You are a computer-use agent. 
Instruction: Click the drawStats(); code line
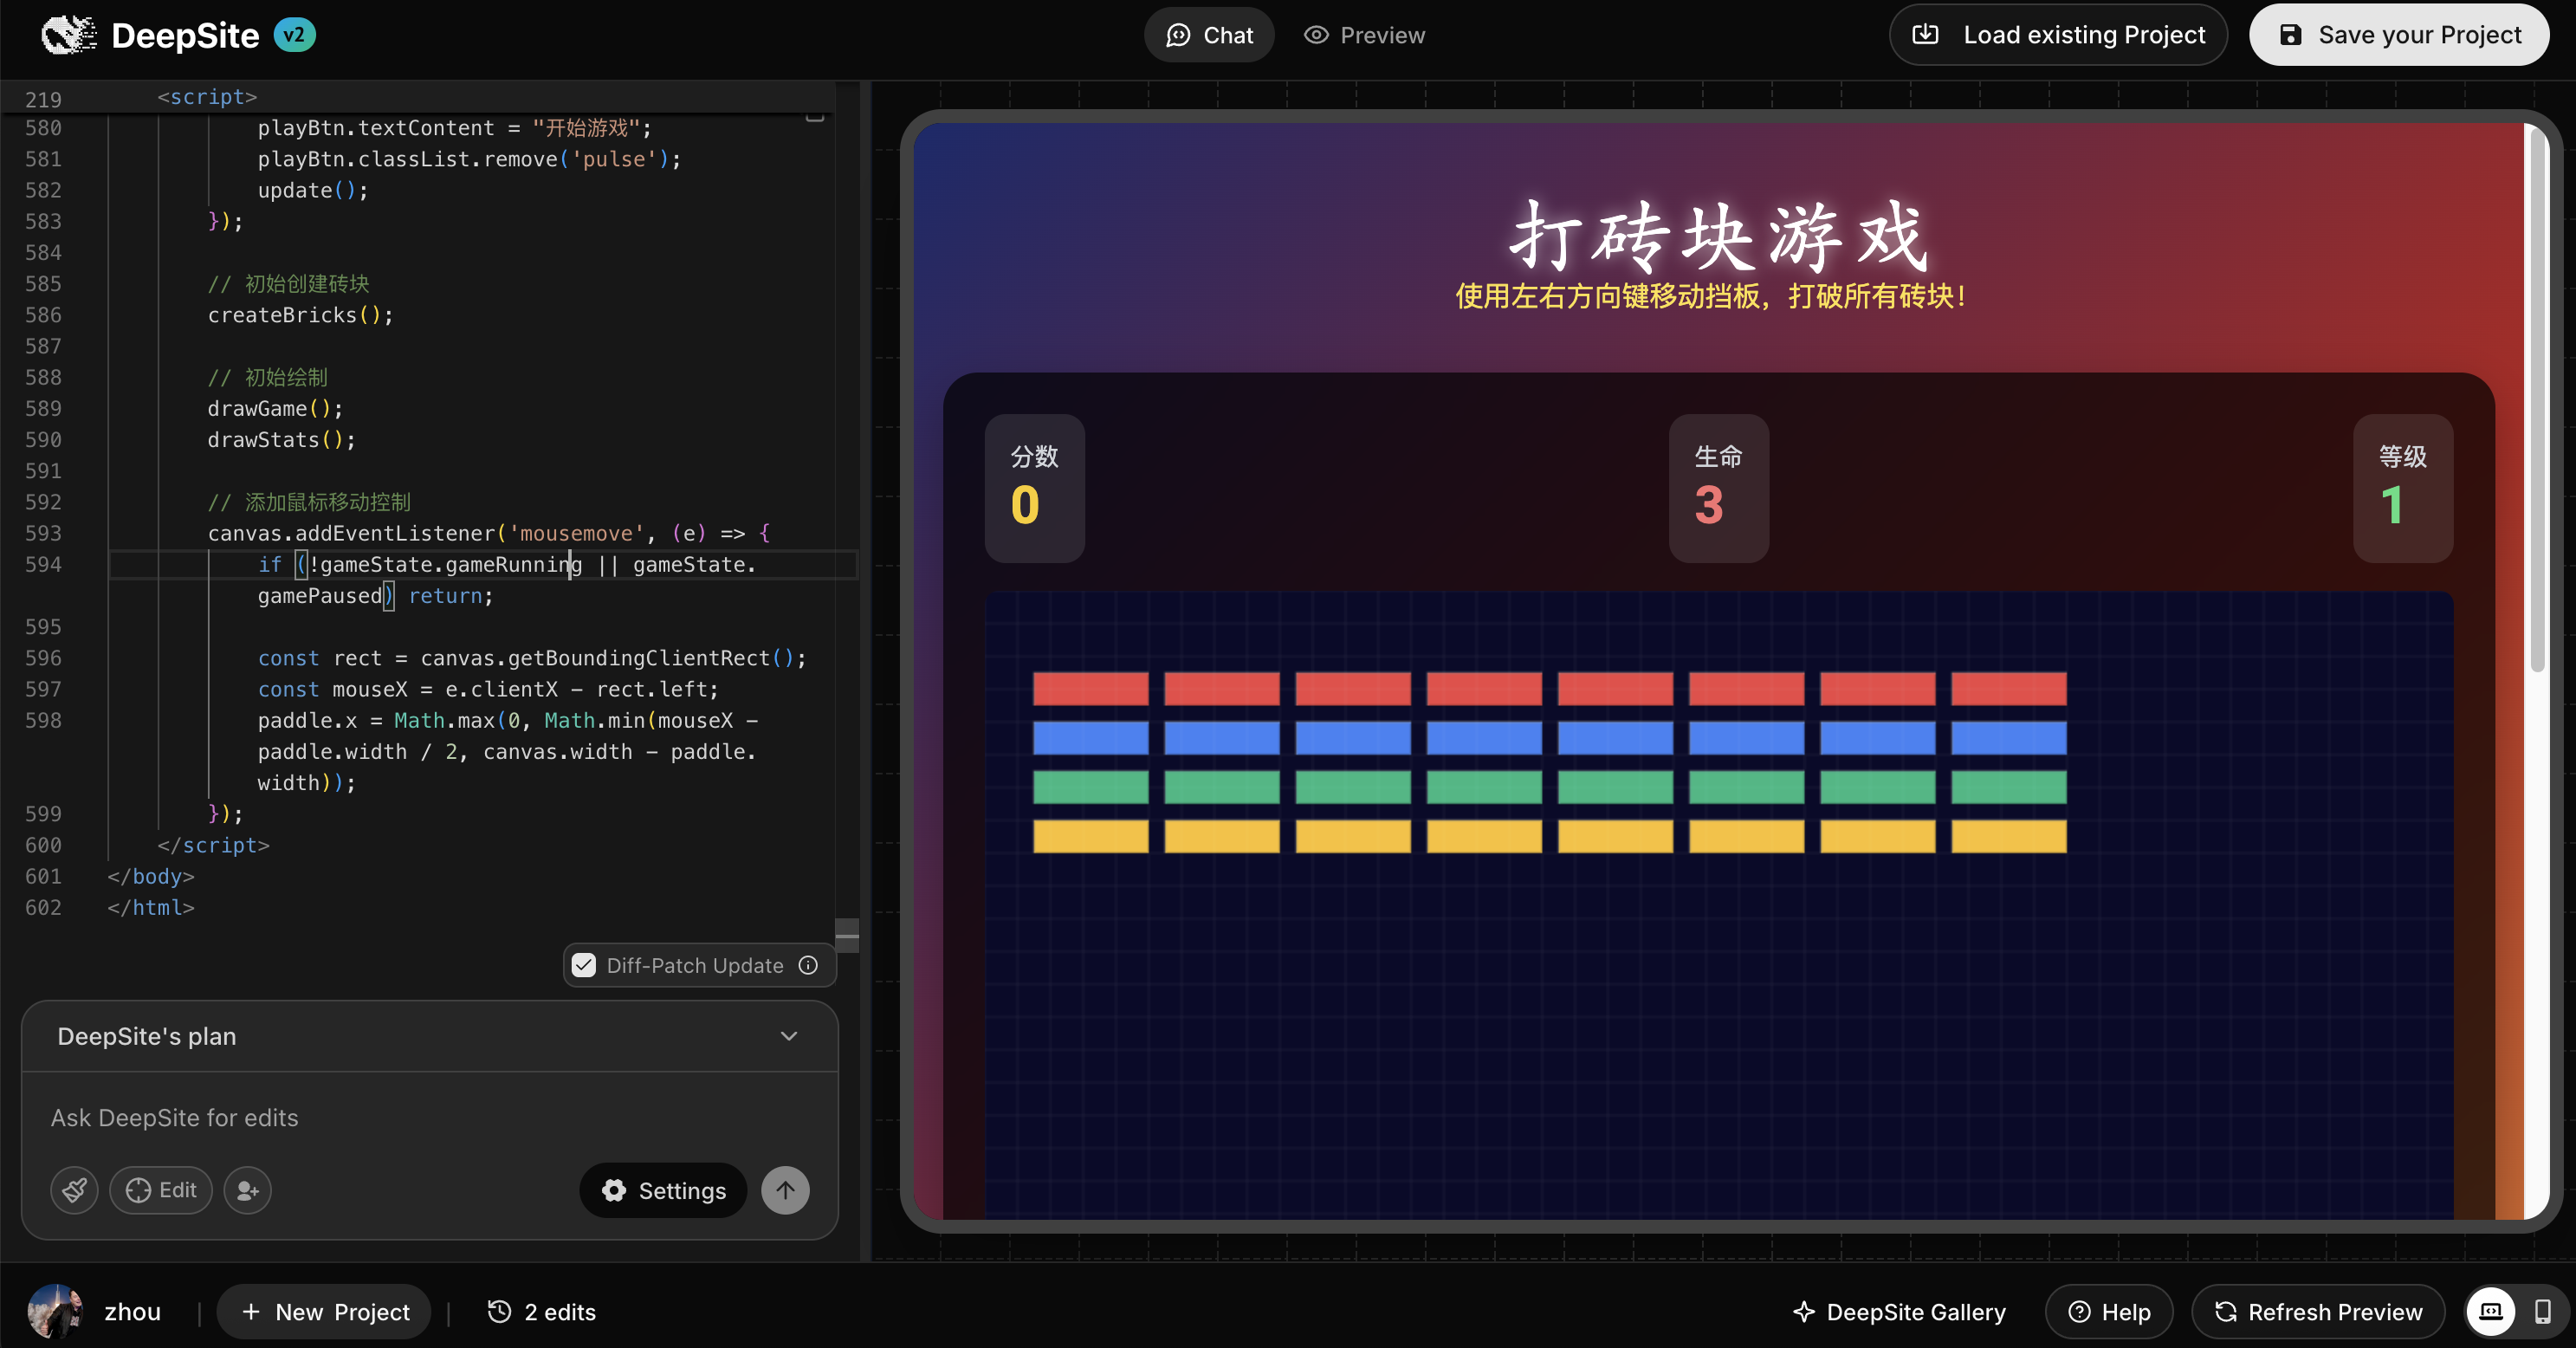281,439
